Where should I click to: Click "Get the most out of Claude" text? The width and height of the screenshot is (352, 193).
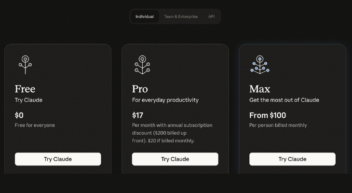pos(284,100)
